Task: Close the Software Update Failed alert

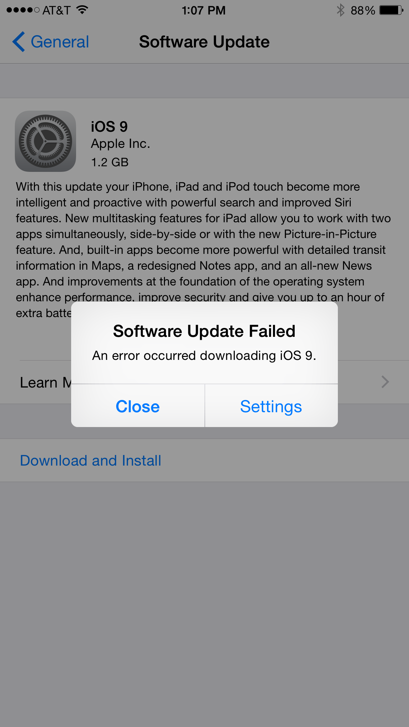Action: (x=138, y=406)
